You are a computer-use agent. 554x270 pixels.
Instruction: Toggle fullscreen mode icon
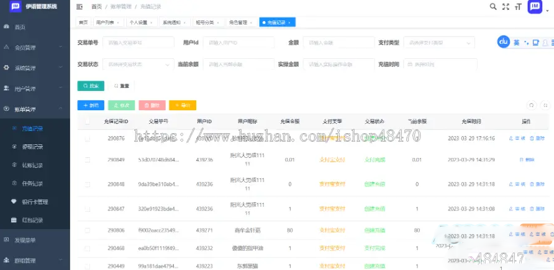coord(506,7)
